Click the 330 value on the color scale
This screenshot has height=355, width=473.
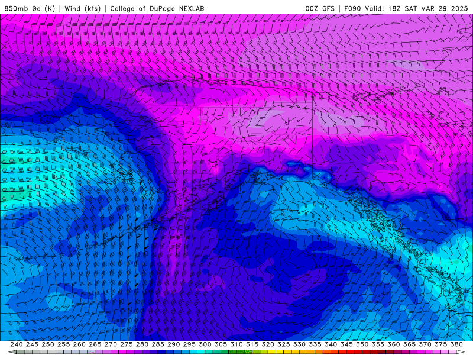click(299, 344)
